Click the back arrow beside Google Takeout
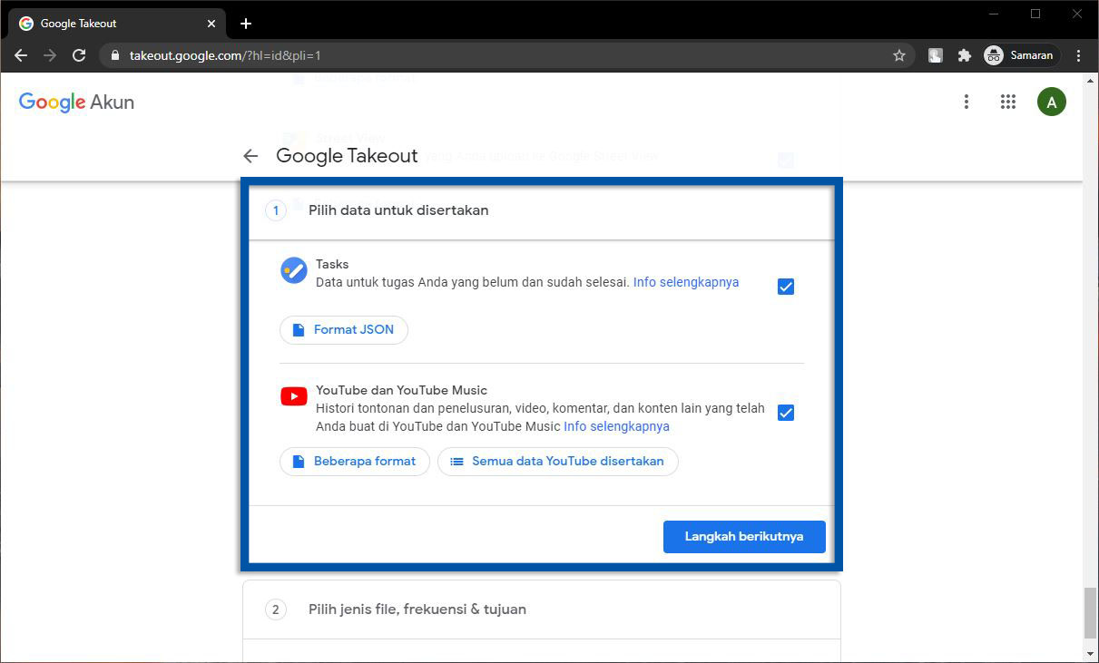The image size is (1099, 663). click(251, 156)
